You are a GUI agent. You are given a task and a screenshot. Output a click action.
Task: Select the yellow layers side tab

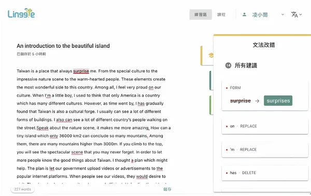pos(207,55)
